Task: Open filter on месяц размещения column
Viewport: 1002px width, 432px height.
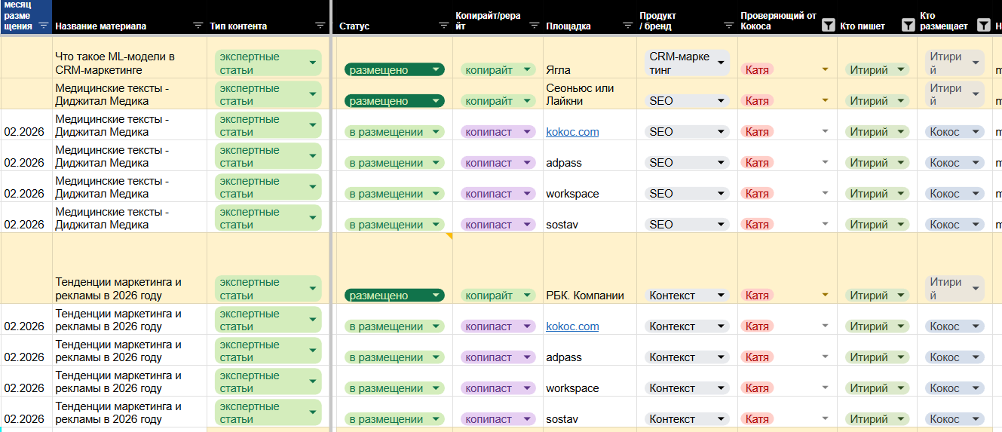Action: [x=43, y=26]
